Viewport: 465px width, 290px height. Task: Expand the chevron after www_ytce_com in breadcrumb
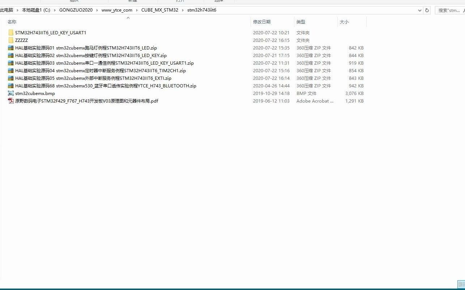click(x=137, y=10)
